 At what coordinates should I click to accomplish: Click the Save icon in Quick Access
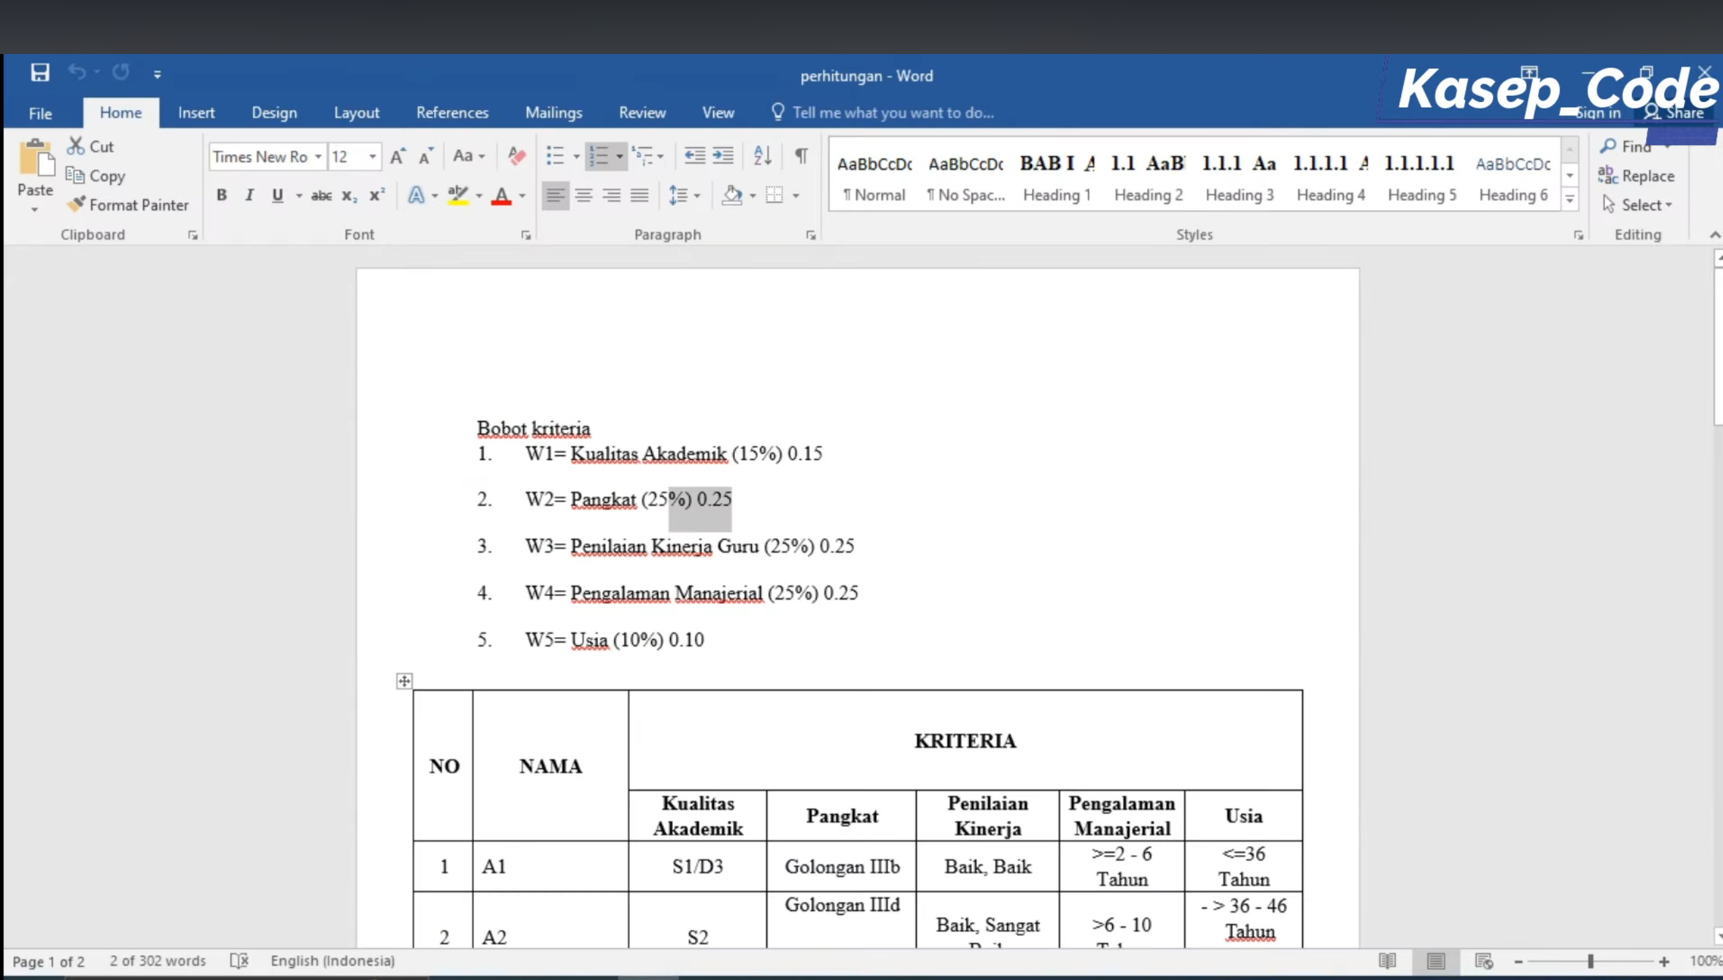click(x=40, y=72)
